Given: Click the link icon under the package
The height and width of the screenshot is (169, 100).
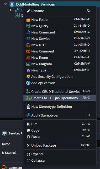Looking at the screenshot, I should tap(17, 10).
